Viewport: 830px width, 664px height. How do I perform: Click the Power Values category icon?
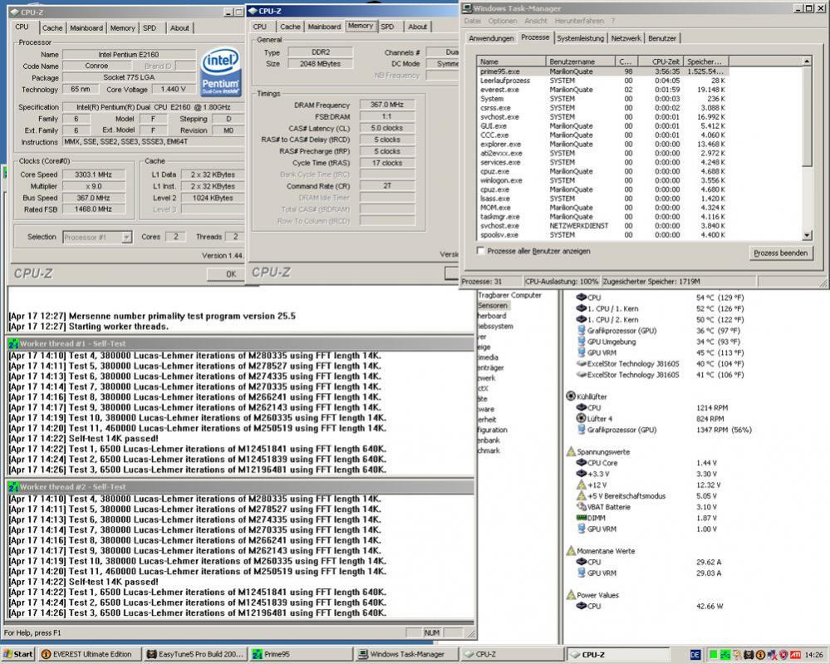click(571, 595)
